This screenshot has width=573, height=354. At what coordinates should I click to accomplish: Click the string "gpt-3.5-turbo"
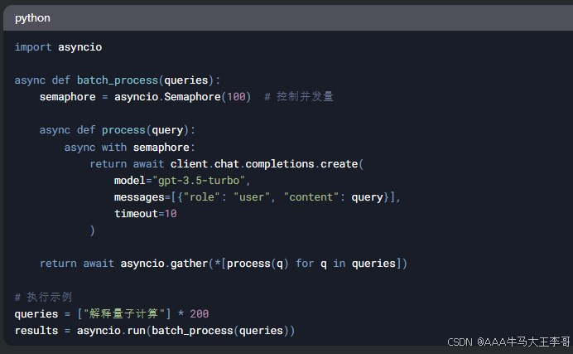199,181
